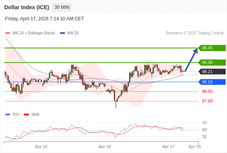Click the RSI 50 level label
The width and height of the screenshot is (227, 153).
204,130
